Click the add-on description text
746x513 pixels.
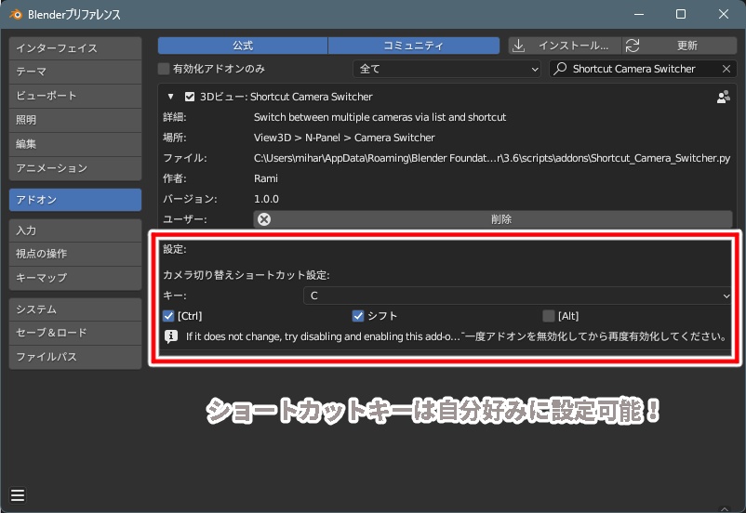pos(380,117)
